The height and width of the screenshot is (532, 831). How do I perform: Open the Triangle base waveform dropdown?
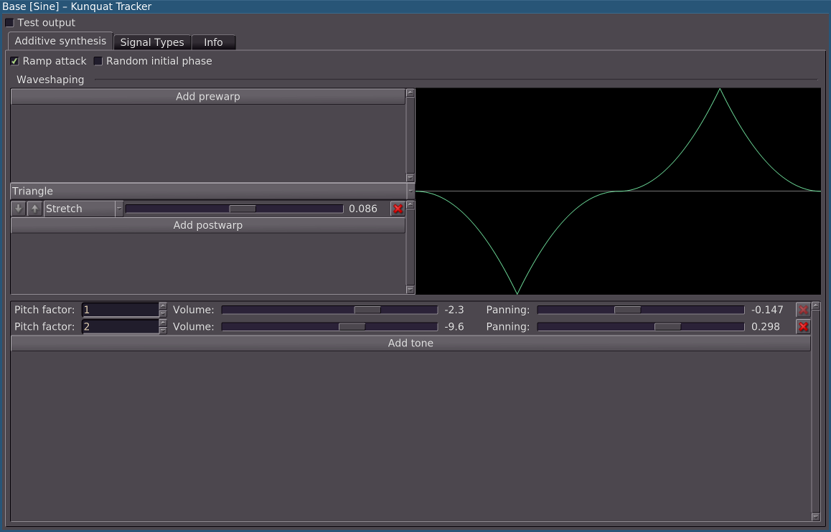coord(212,191)
